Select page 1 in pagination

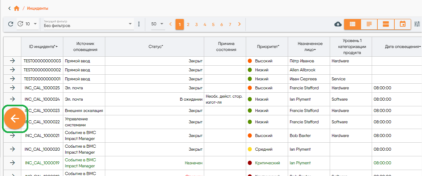[180, 24]
